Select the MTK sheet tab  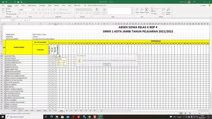(32, 111)
